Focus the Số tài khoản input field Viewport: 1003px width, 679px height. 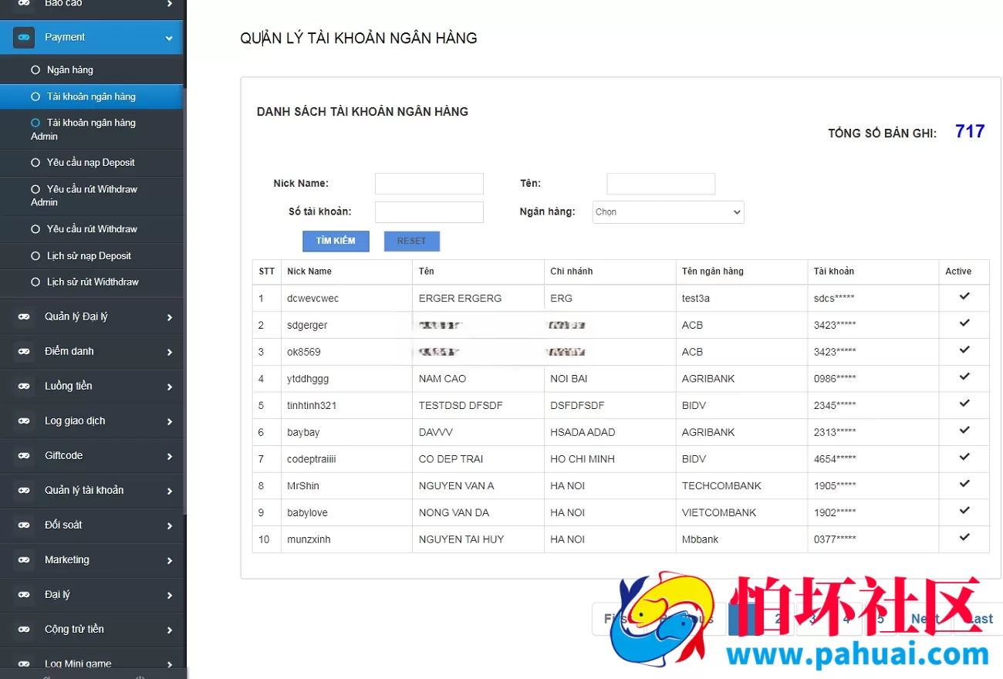[x=429, y=212]
